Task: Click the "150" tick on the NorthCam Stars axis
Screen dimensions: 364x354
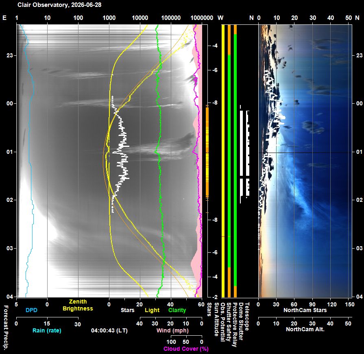Action: (x=350, y=304)
